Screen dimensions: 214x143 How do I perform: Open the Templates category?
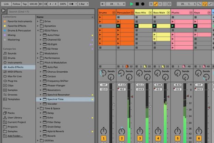point(14,99)
